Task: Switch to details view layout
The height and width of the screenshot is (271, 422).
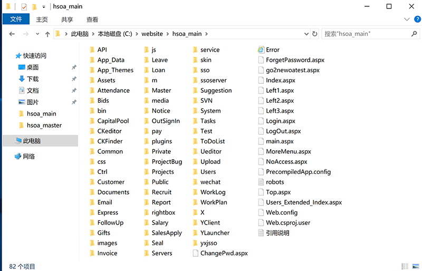Action: point(405,266)
